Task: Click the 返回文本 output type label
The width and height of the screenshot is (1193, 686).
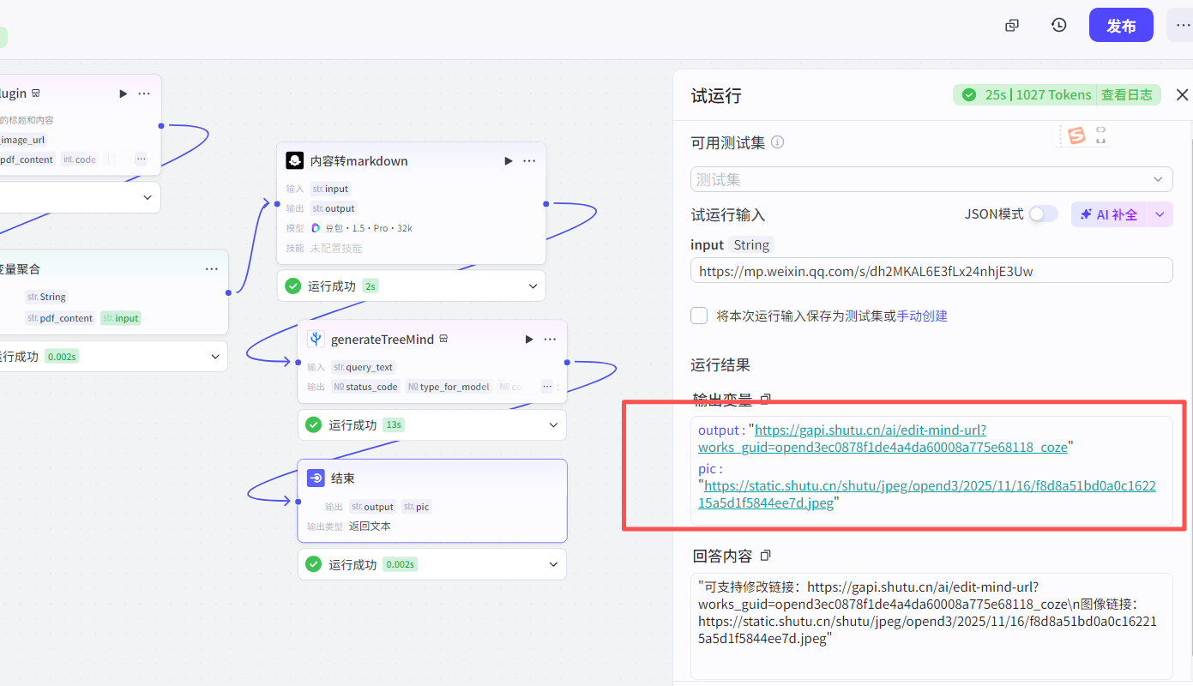Action: pyautogui.click(x=370, y=527)
